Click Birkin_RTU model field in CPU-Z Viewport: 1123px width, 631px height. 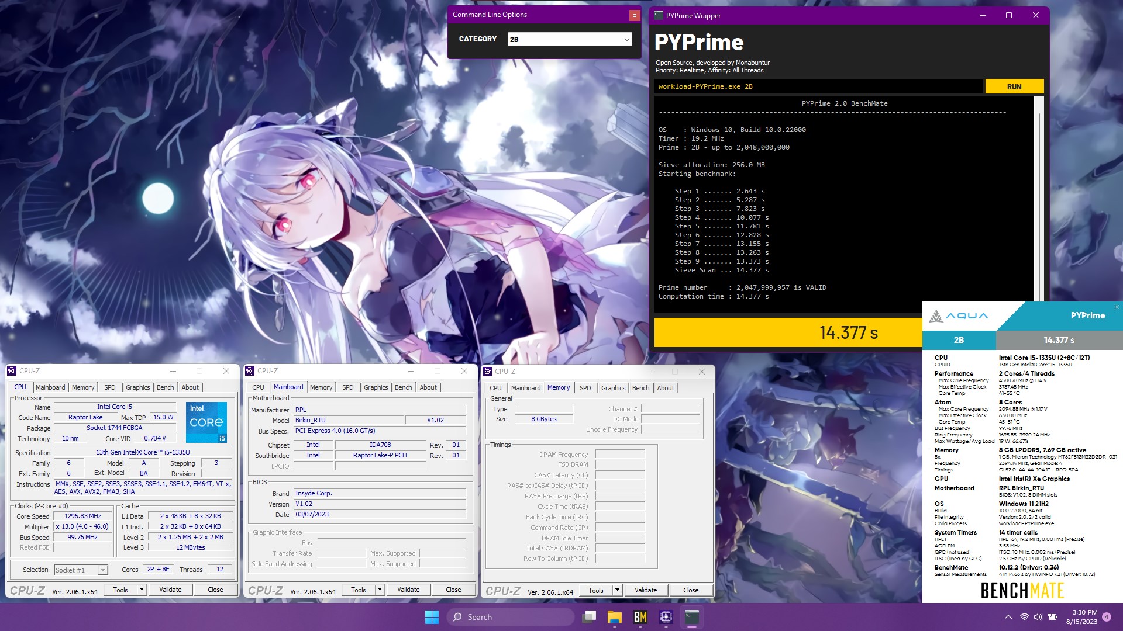[349, 420]
